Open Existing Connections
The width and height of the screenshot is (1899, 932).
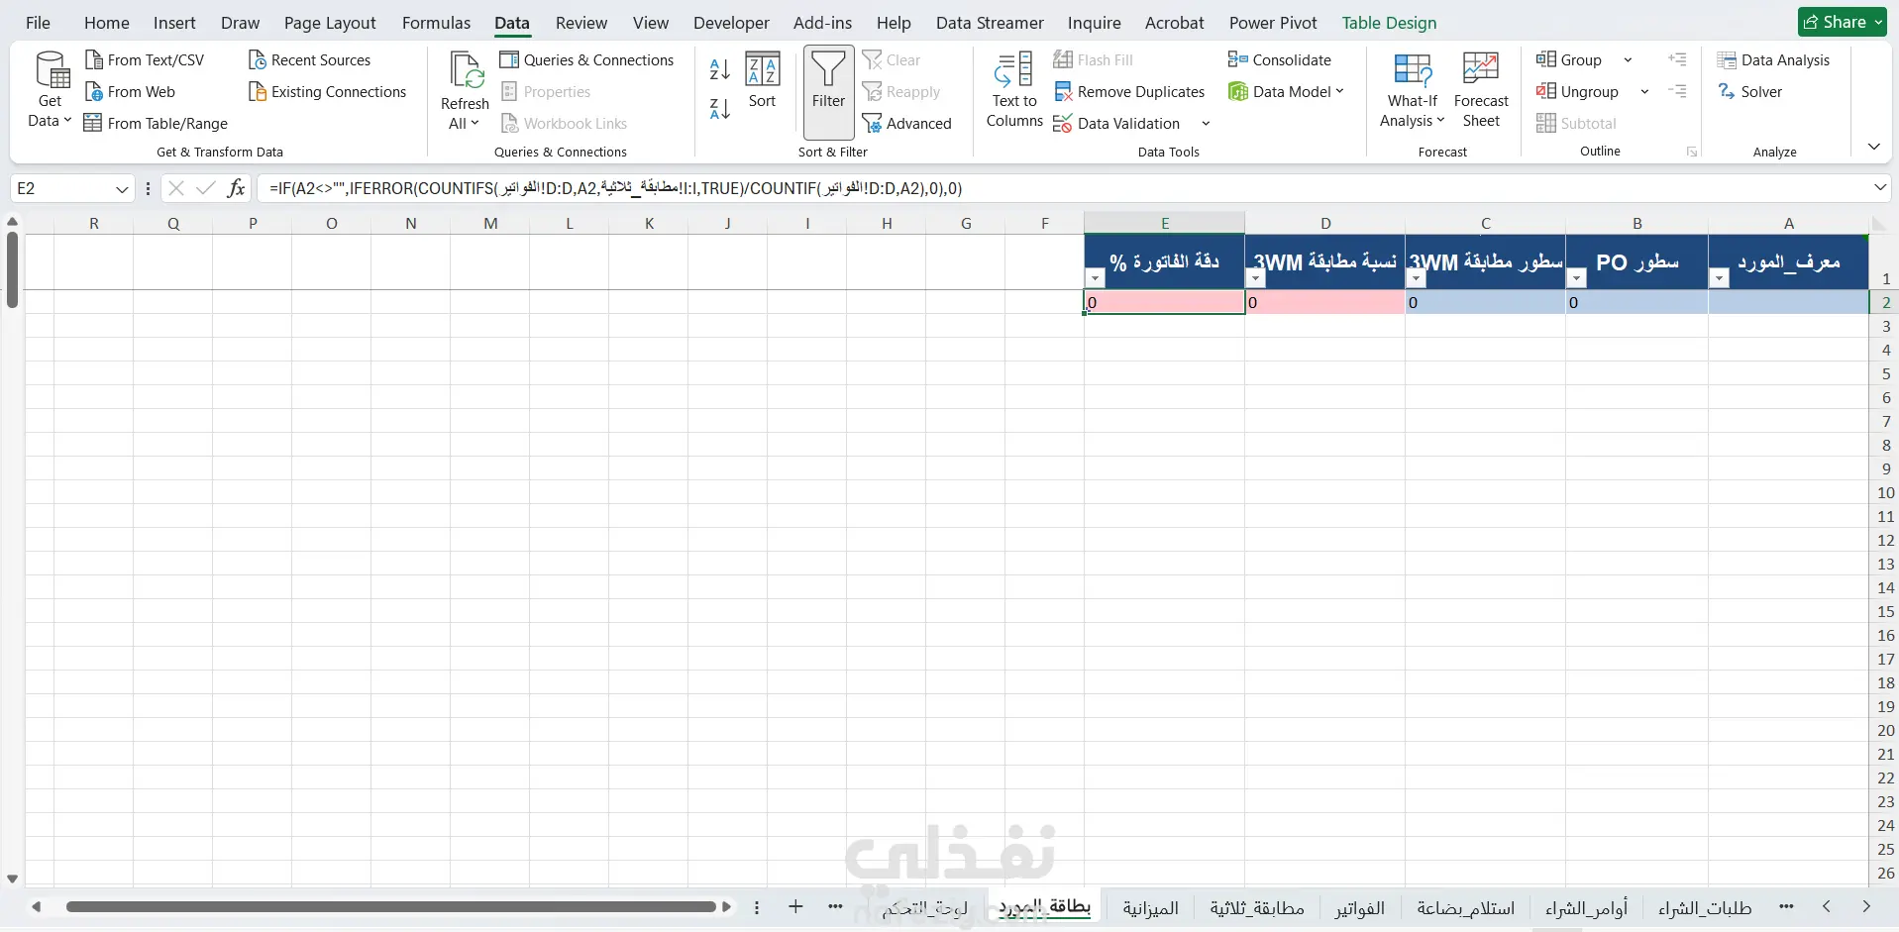[327, 91]
